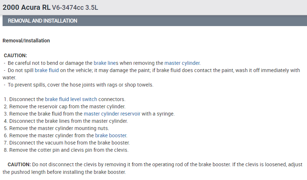Viewport: 307px width, 180px height.
Task: Click the bottom bold 'CAUTION:' label
Action: click(19, 164)
